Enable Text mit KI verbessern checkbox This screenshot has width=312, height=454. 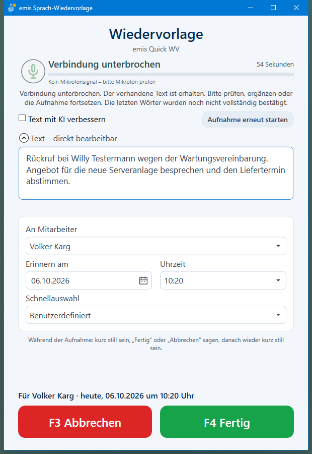tap(22, 118)
